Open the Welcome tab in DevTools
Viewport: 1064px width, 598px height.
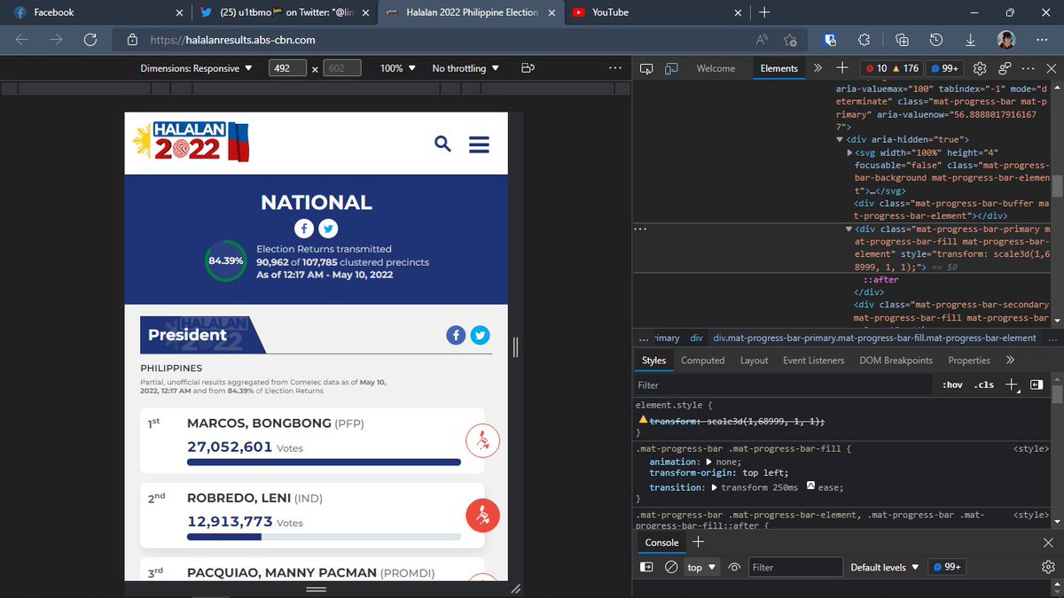click(x=716, y=68)
